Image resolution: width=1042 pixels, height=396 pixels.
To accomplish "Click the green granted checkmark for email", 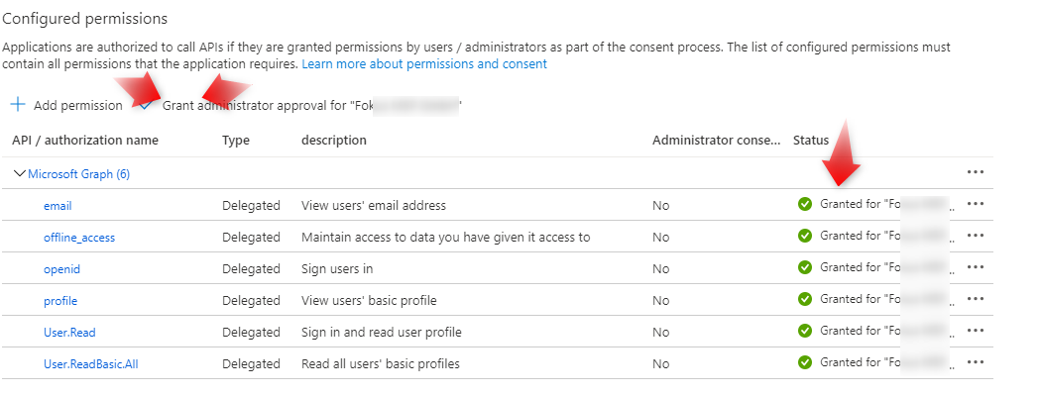I will [805, 204].
